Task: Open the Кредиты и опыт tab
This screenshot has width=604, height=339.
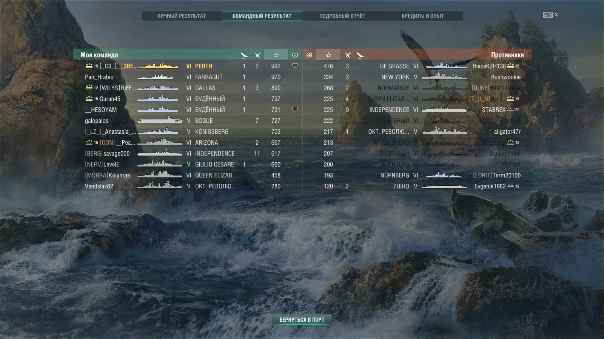Action: click(422, 16)
